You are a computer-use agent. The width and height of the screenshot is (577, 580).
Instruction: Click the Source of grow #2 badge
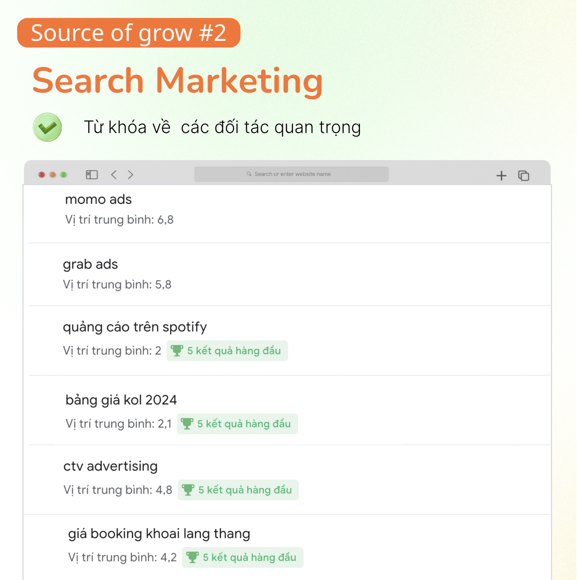(129, 33)
